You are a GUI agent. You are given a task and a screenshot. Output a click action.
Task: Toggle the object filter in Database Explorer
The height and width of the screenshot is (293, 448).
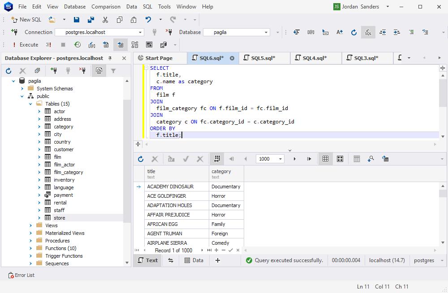[x=112, y=70]
